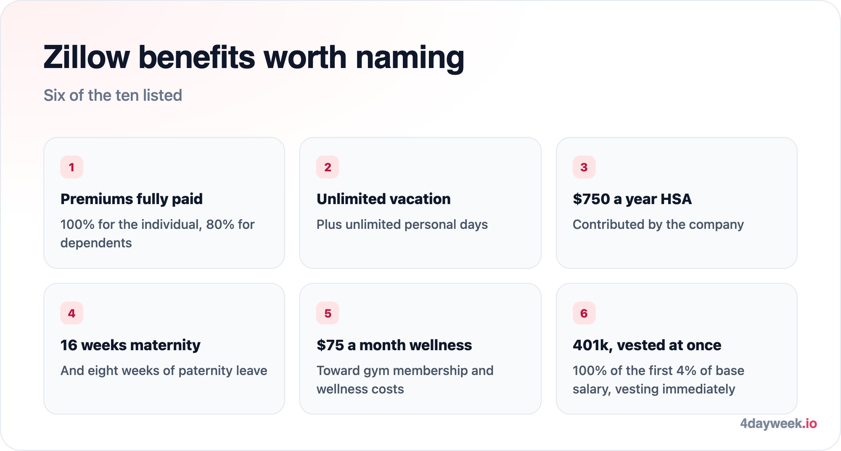Screen dimensions: 841x451
Task: Click the $750 a year HSA heading
Action: [632, 199]
